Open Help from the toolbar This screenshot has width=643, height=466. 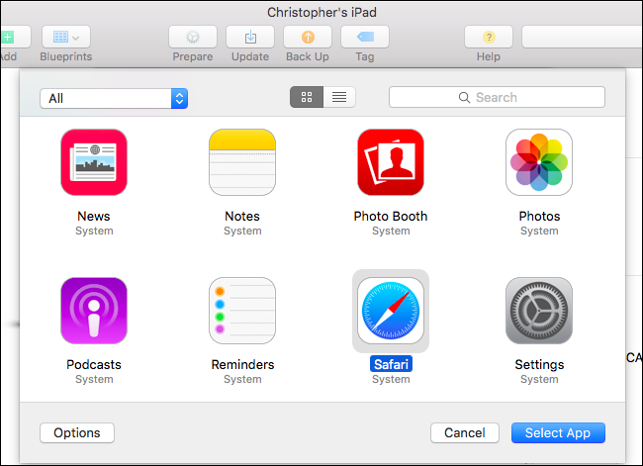pyautogui.click(x=489, y=37)
